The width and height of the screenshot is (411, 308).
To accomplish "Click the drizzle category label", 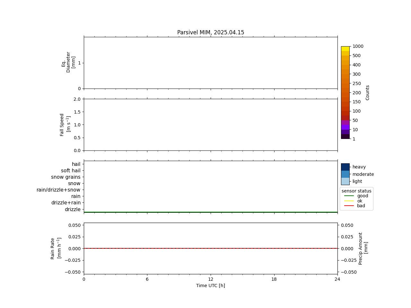I will pos(73,210).
